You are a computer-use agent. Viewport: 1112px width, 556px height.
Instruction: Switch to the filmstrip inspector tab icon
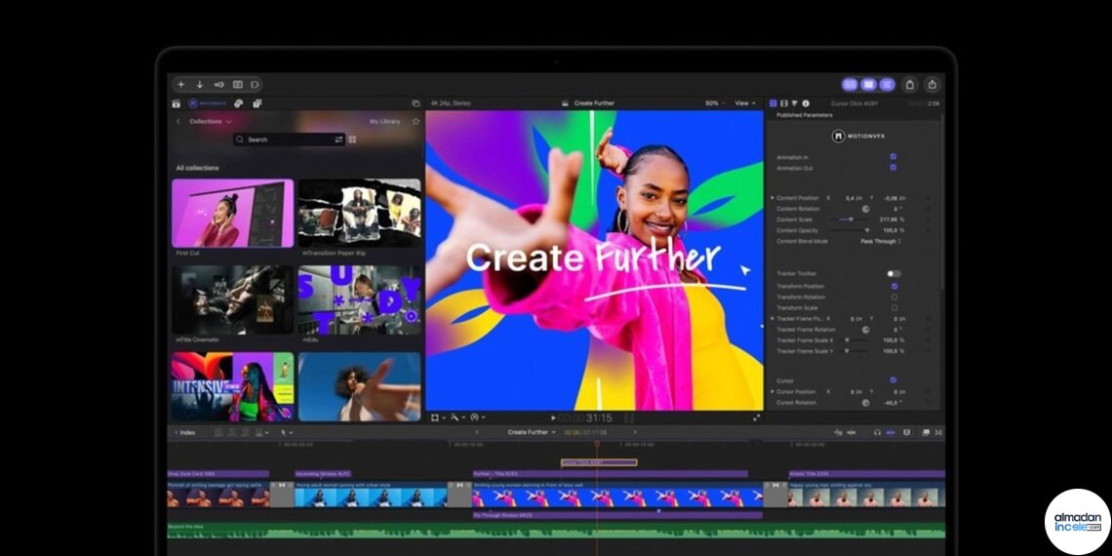[x=783, y=103]
